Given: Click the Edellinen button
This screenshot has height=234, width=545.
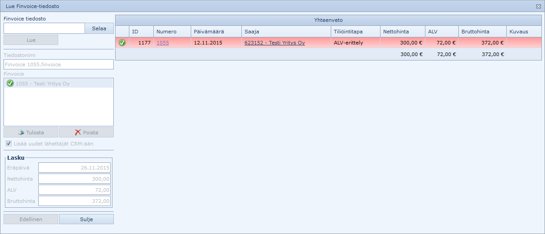Looking at the screenshot, I should (x=31, y=219).
